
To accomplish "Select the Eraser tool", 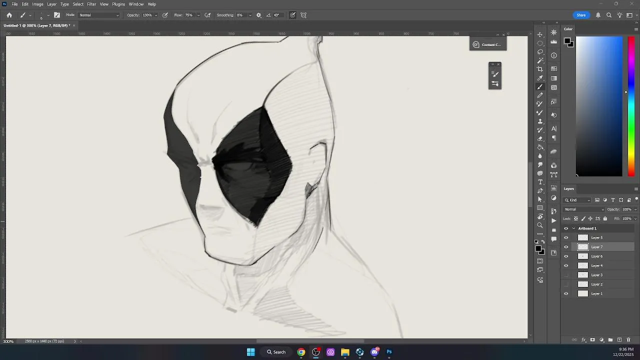I will click(x=540, y=139).
